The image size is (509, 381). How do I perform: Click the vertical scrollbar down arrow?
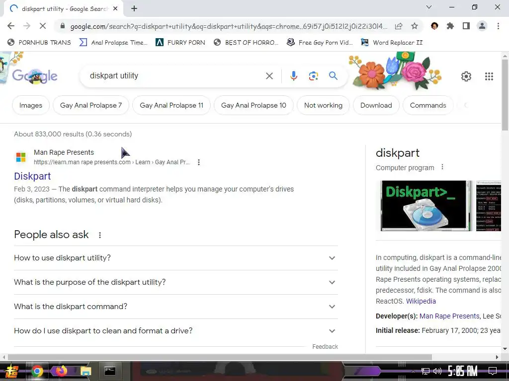pos(505,349)
